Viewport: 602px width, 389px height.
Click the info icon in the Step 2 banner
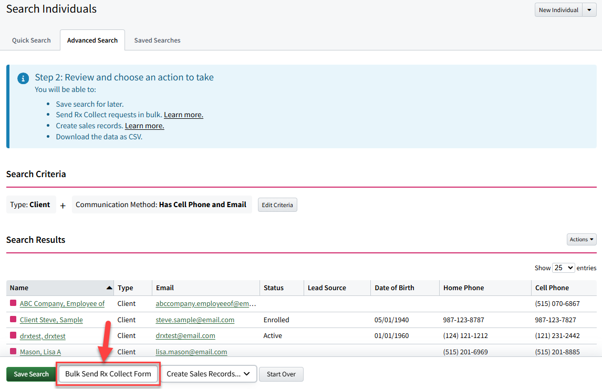[23, 78]
